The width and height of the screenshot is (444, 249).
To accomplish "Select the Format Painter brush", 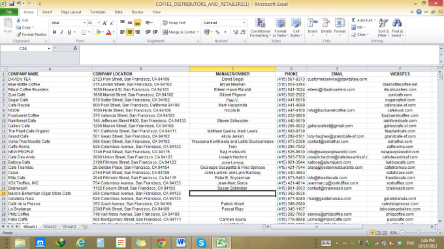I will coord(18,35).
